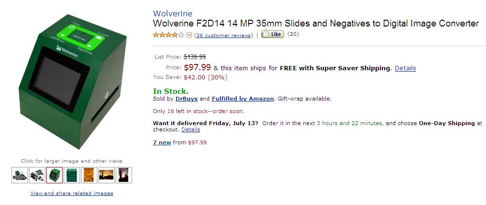Select the sunset sample photo thumbnail

click(107, 175)
